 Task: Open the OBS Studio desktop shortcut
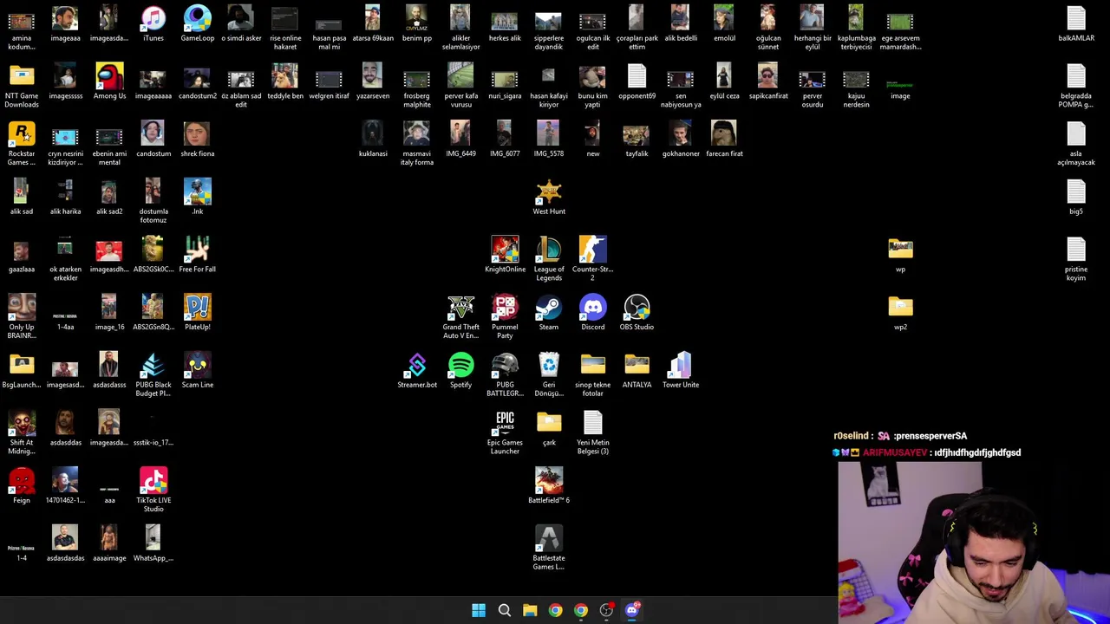pos(637,314)
